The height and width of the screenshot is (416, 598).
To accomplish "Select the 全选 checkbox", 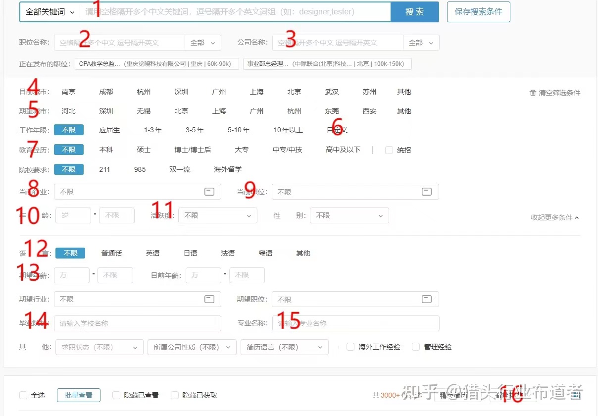I will point(23,395).
